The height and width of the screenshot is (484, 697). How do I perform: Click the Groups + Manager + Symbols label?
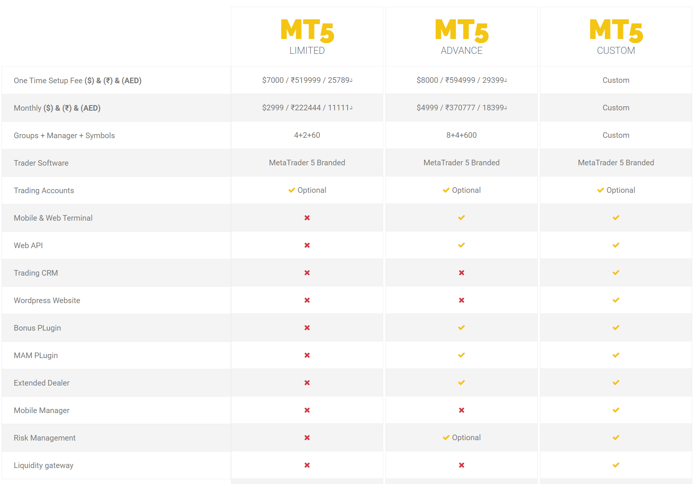pos(64,136)
